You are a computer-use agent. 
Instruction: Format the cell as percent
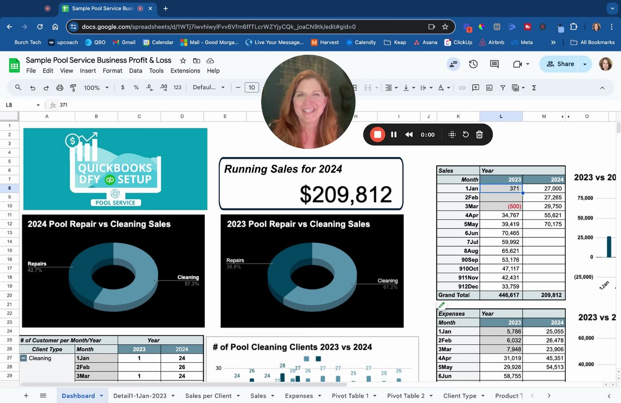coord(136,88)
